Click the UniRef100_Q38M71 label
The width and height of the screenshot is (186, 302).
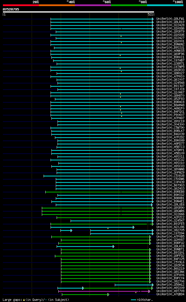170,64
